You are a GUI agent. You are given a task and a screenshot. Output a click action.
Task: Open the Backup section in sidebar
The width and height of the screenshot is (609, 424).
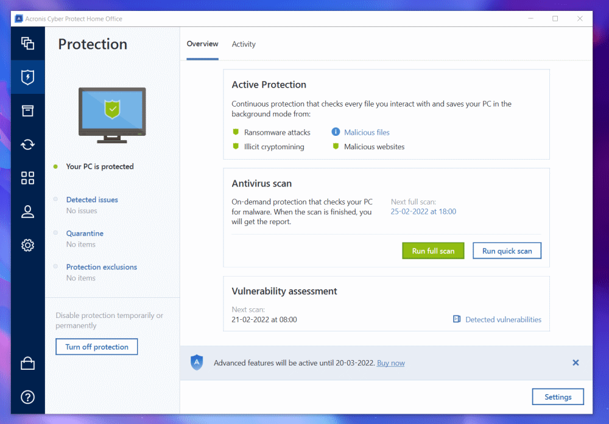[27, 43]
